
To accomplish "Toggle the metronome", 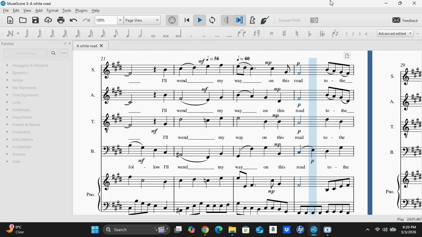I will pos(253,20).
